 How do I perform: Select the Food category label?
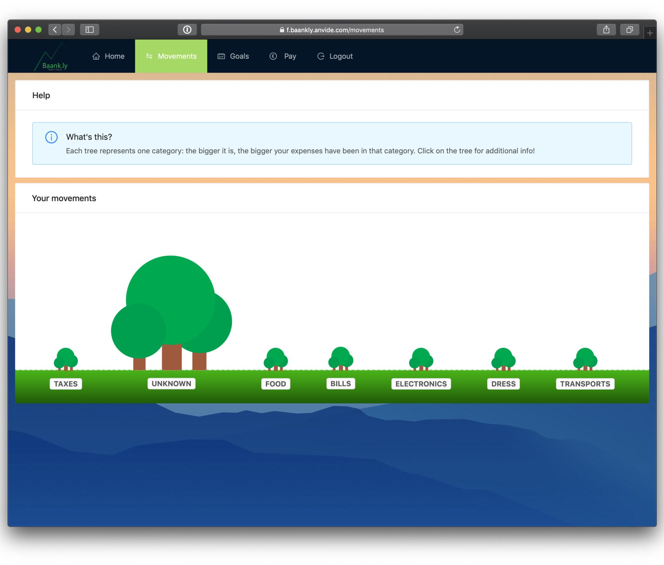(276, 384)
